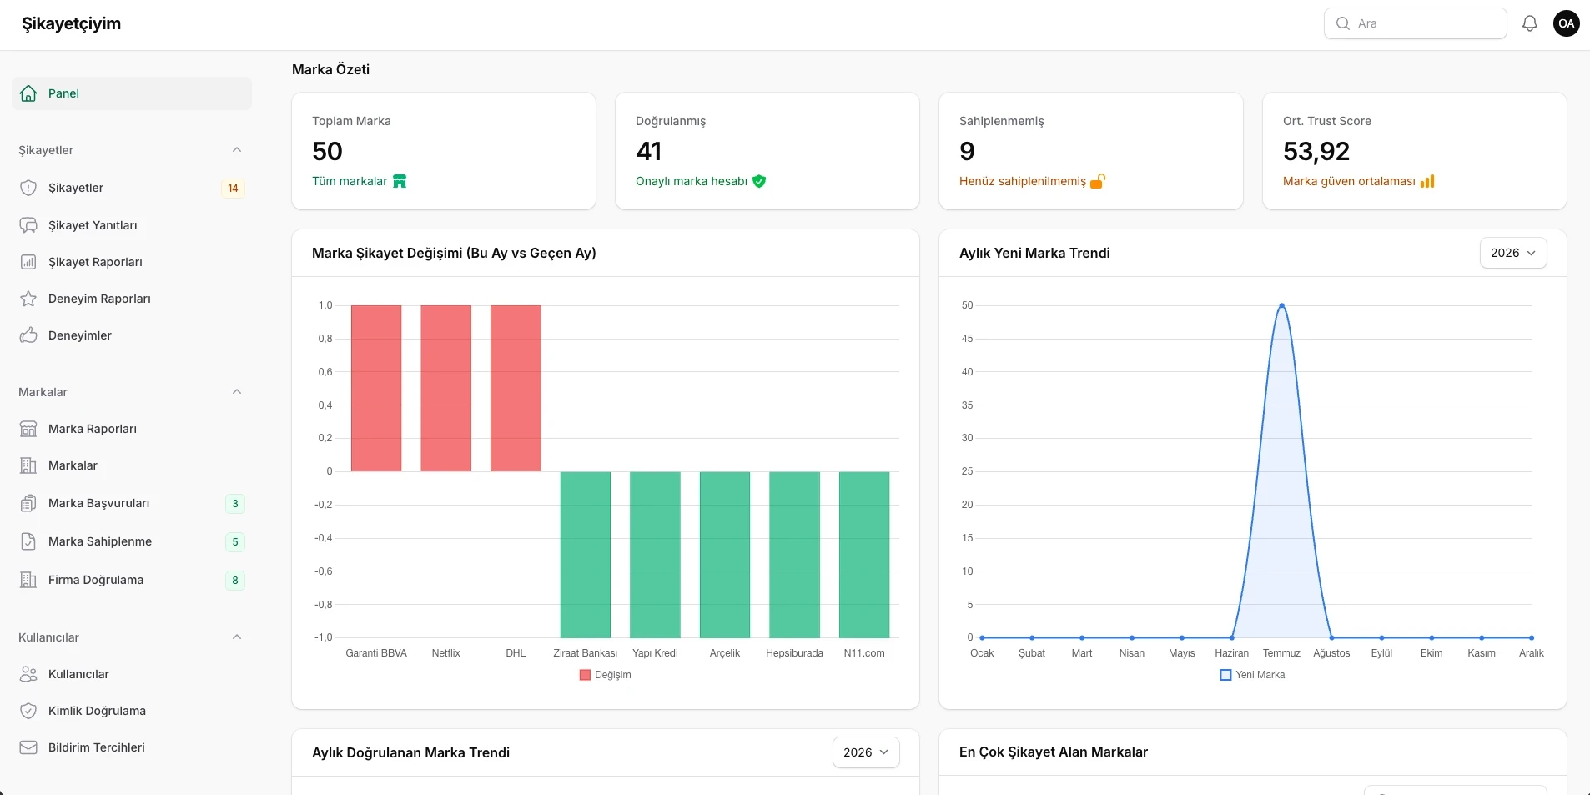Click the Hepsiburada green bar
This screenshot has width=1590, height=795.
(794, 555)
